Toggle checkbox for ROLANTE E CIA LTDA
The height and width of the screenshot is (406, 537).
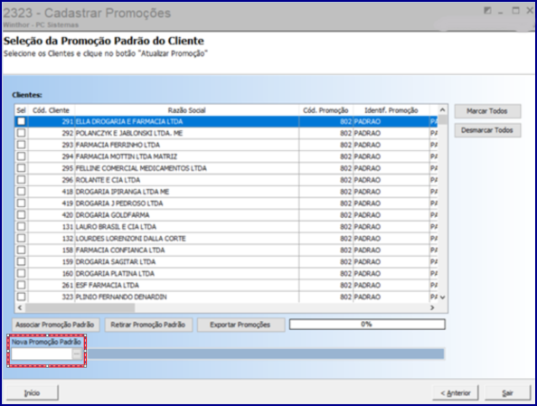[21, 180]
